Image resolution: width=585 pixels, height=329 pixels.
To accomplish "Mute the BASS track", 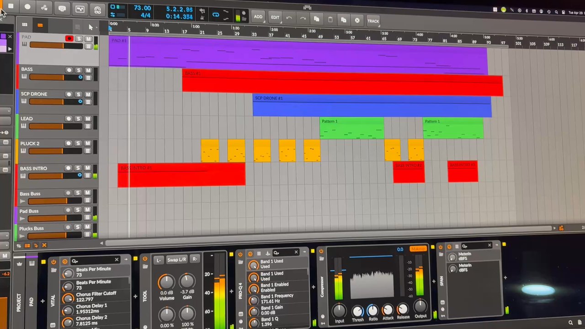I will coord(88,71).
